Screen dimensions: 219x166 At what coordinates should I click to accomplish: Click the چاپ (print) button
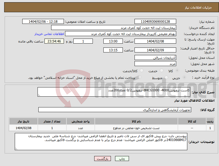pos(122,159)
